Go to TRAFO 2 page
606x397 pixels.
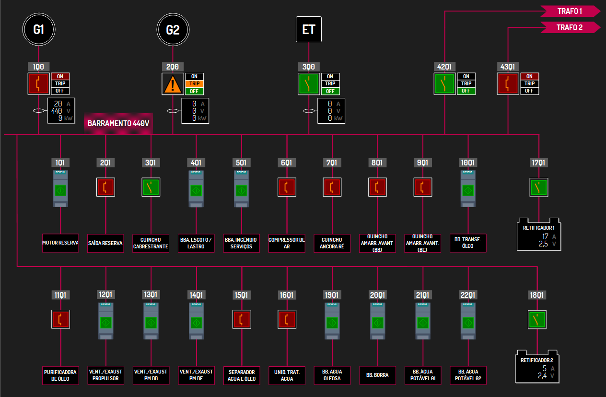click(570, 27)
